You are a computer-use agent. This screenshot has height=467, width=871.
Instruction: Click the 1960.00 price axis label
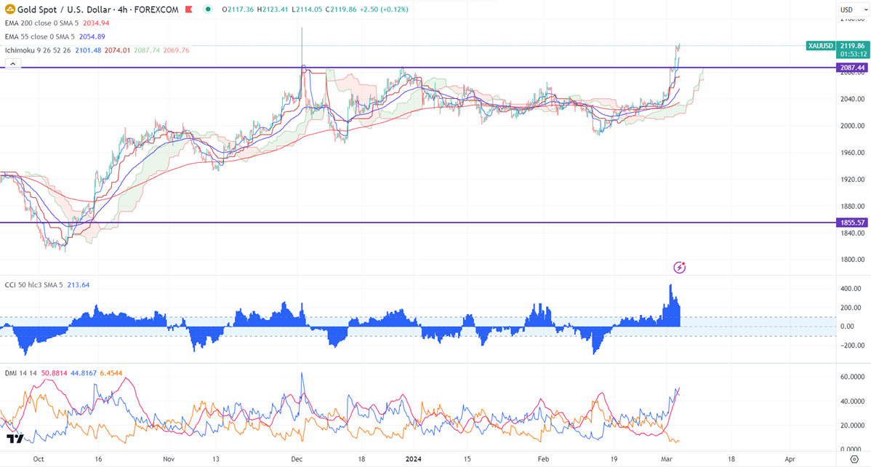click(853, 152)
